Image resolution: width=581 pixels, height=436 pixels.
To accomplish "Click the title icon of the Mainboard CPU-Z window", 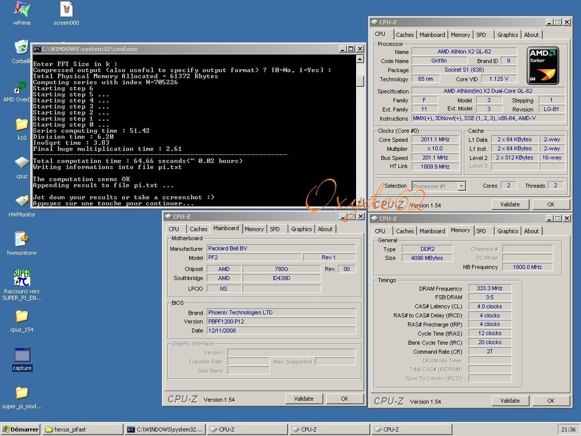I will pos(168,216).
